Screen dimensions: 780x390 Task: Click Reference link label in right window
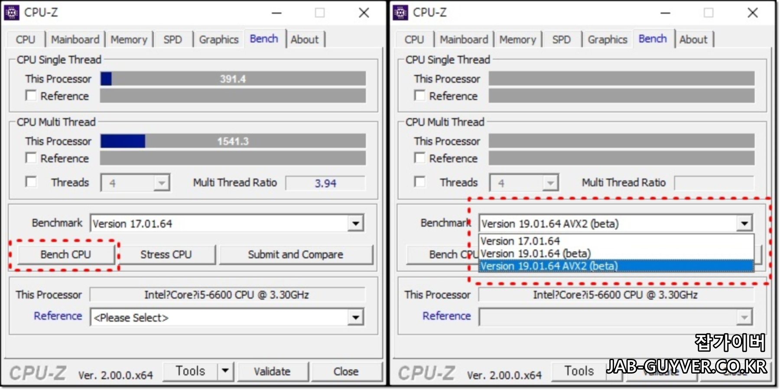pyautogui.click(x=447, y=316)
